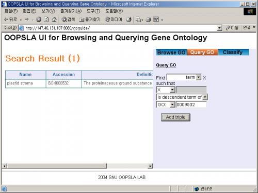Screen dimensions: 258x193
Task: Open the History icon in toolbar
Action: (128, 20)
